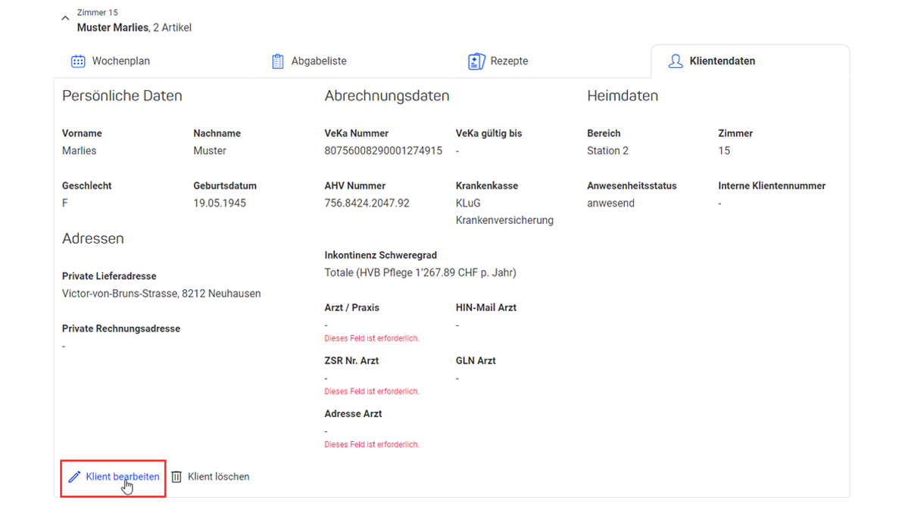Viewport: 905px width, 507px height.
Task: Click the Wochenplan calendar icon
Action: [x=78, y=61]
